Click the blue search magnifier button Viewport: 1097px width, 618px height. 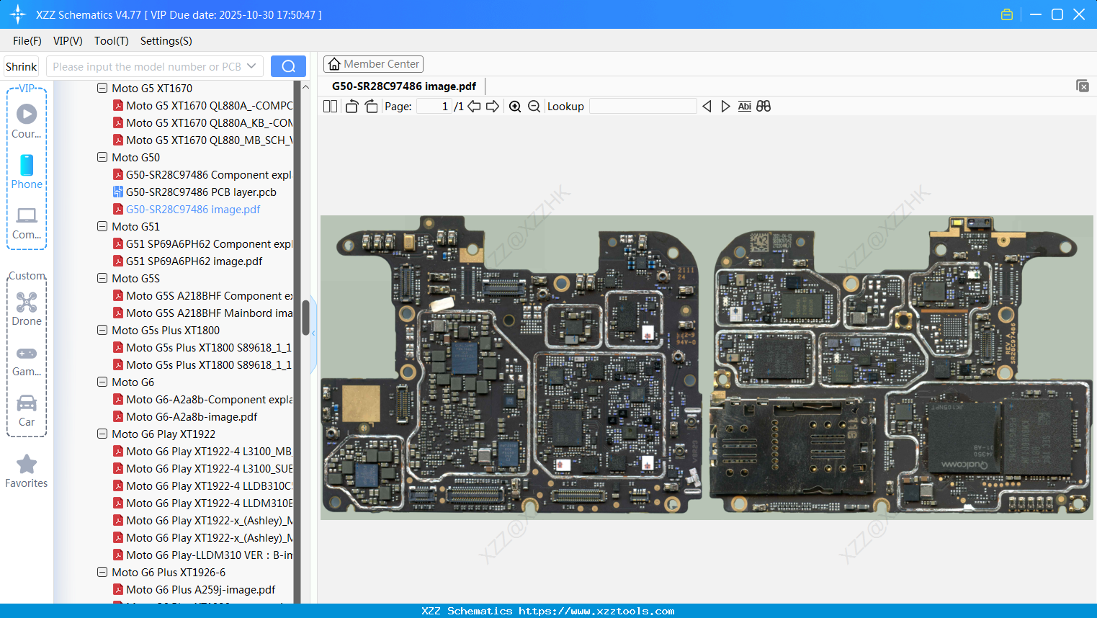288,66
